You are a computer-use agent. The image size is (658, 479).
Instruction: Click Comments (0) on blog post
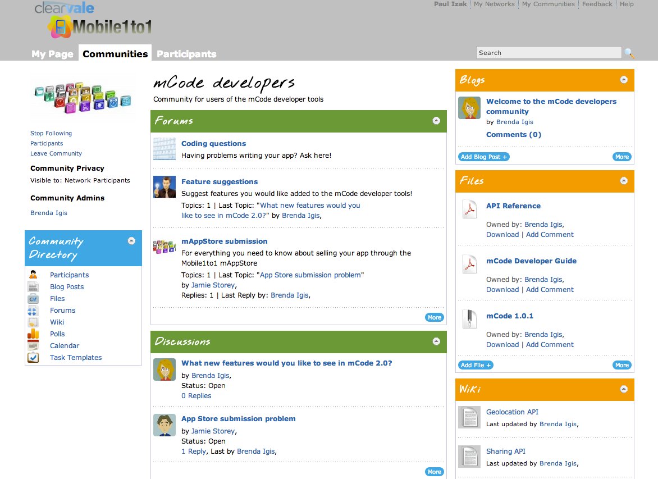(x=514, y=135)
